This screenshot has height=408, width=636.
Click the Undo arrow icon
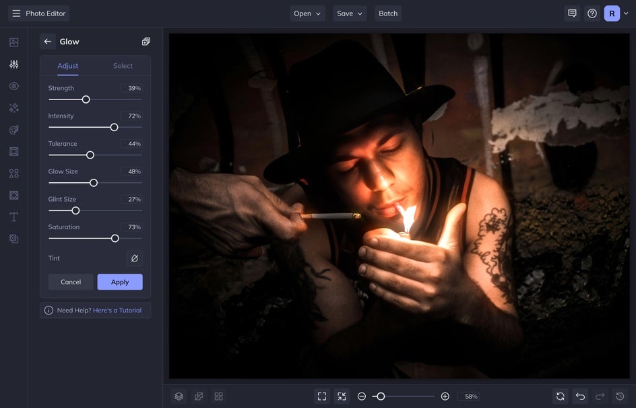click(x=581, y=397)
